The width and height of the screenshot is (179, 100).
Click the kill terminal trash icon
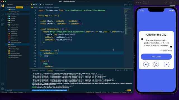click(127, 70)
